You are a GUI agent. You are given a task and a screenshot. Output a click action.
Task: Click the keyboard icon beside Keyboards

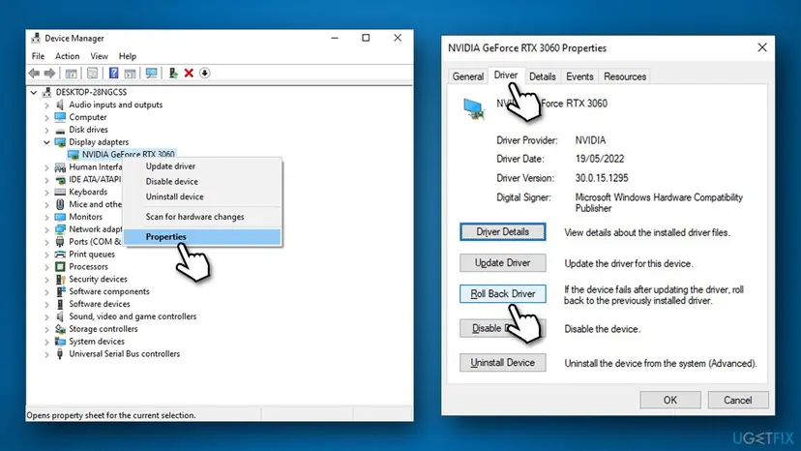(60, 192)
